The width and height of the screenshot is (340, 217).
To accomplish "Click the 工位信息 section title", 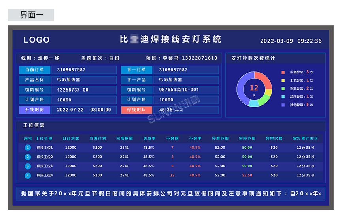I will click(34, 125).
